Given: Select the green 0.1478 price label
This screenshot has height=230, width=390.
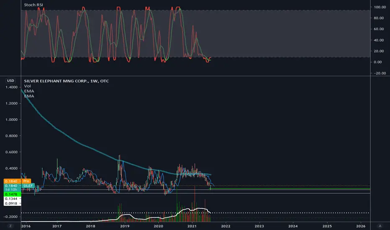Looking at the screenshot, I should [11, 194].
